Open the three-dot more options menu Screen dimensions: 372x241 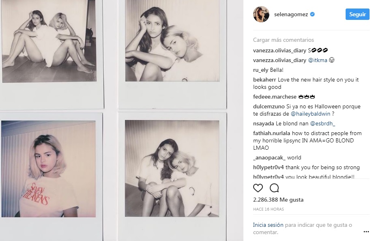click(x=366, y=232)
